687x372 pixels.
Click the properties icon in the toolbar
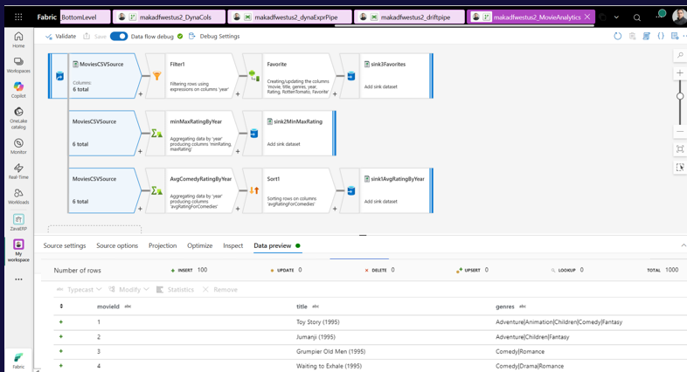pos(675,36)
